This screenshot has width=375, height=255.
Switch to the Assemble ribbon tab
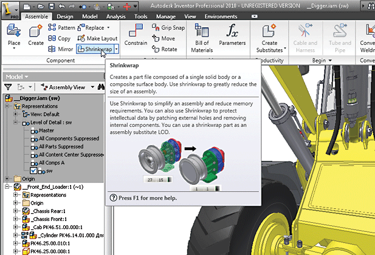[x=36, y=16]
